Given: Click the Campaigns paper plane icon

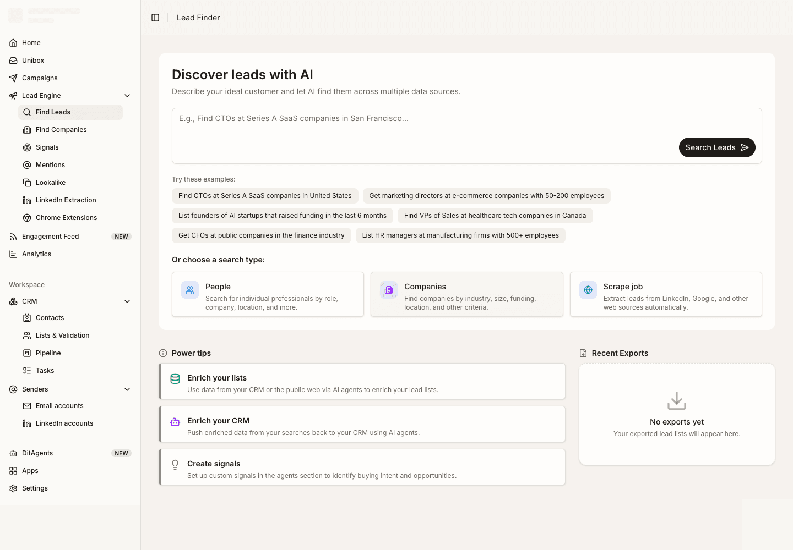Looking at the screenshot, I should pyautogui.click(x=13, y=78).
